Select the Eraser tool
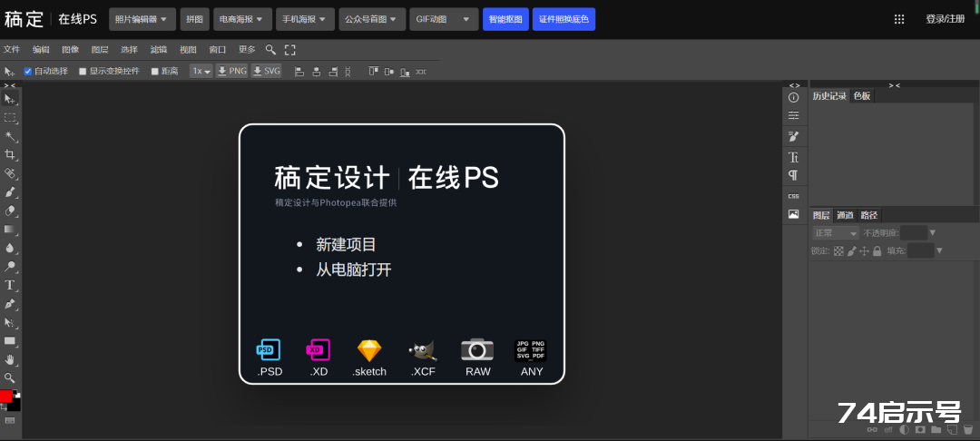Viewport: 980px width, 441px height. [x=10, y=211]
